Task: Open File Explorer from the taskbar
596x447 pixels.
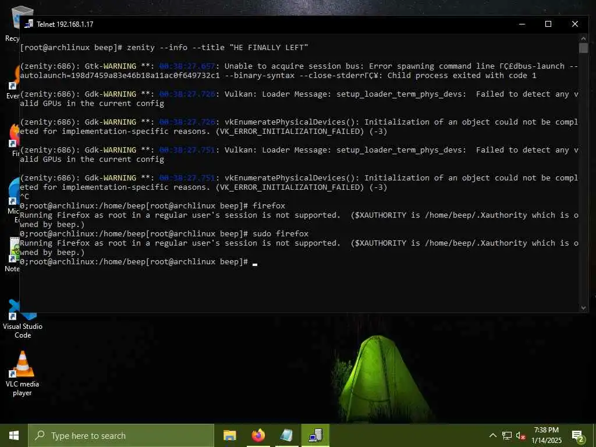Action: coord(229,435)
